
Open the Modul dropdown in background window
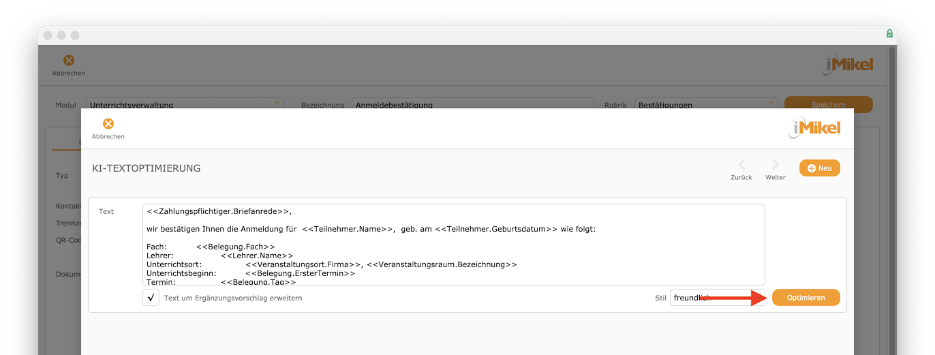click(x=185, y=104)
